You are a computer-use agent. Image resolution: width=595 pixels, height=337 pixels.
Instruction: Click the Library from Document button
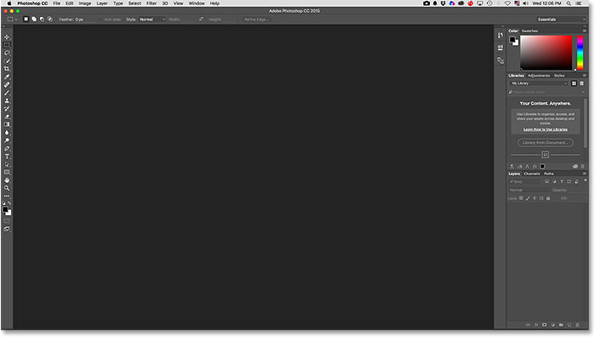[546, 143]
